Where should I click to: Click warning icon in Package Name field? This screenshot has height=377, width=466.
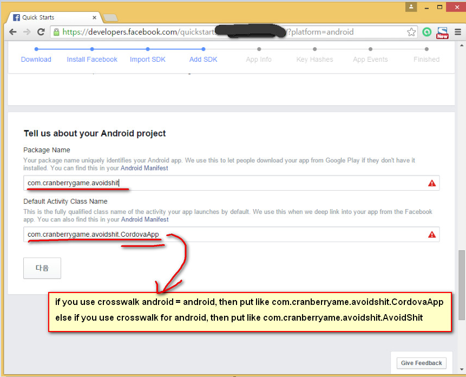(432, 183)
